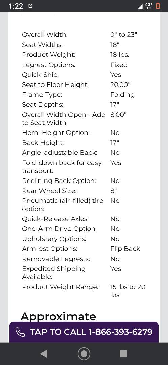Tap the Frame Type Folding value
Viewport: 168px width, 365px height.
tap(122, 95)
